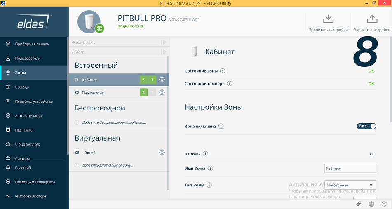Toggle the T button for Z1 Кабинет
392x209 pixels.
coord(152,80)
